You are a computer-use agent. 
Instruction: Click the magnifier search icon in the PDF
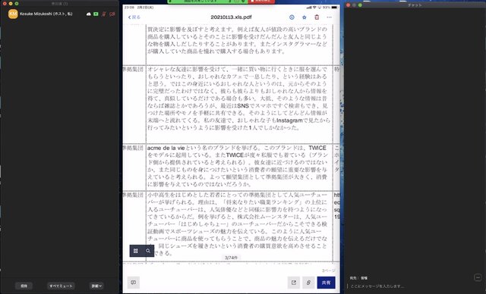(x=148, y=251)
